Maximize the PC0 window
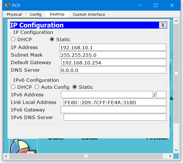 [x=156, y=5]
